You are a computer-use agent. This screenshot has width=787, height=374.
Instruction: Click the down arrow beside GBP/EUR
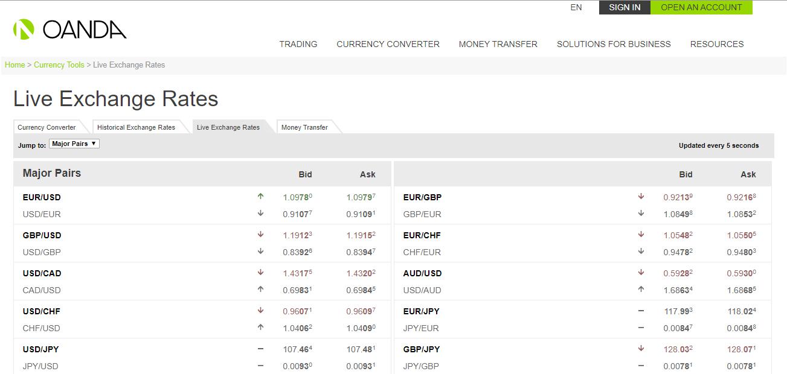pyautogui.click(x=641, y=213)
